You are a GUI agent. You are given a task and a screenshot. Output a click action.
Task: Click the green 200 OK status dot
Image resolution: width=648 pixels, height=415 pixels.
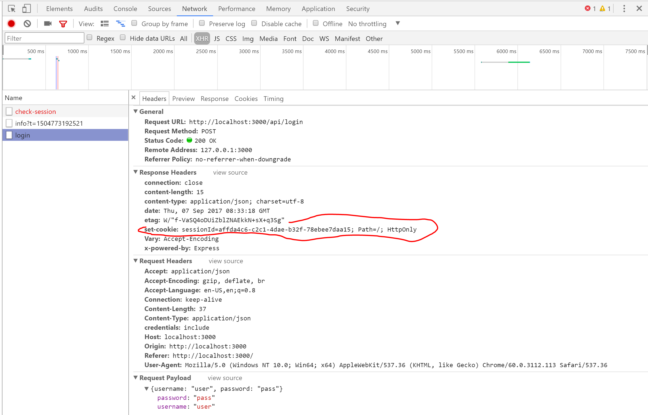(x=189, y=140)
